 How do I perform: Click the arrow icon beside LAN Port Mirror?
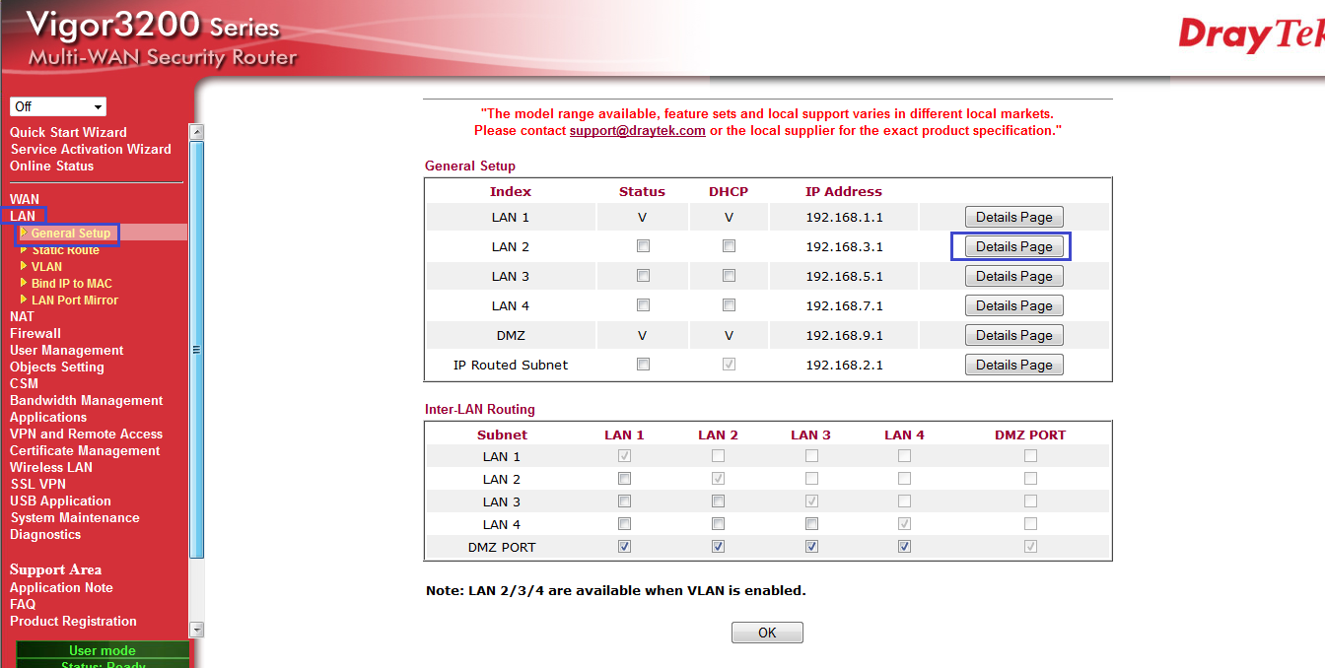point(24,300)
